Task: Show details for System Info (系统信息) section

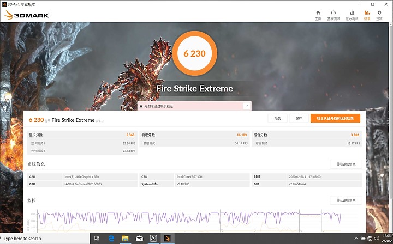Action: tap(346, 164)
